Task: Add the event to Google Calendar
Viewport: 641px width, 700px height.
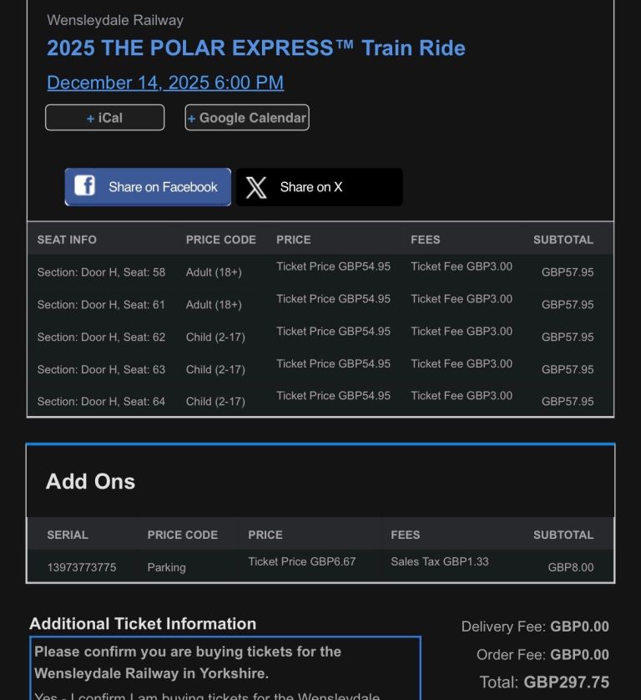Action: coord(246,117)
